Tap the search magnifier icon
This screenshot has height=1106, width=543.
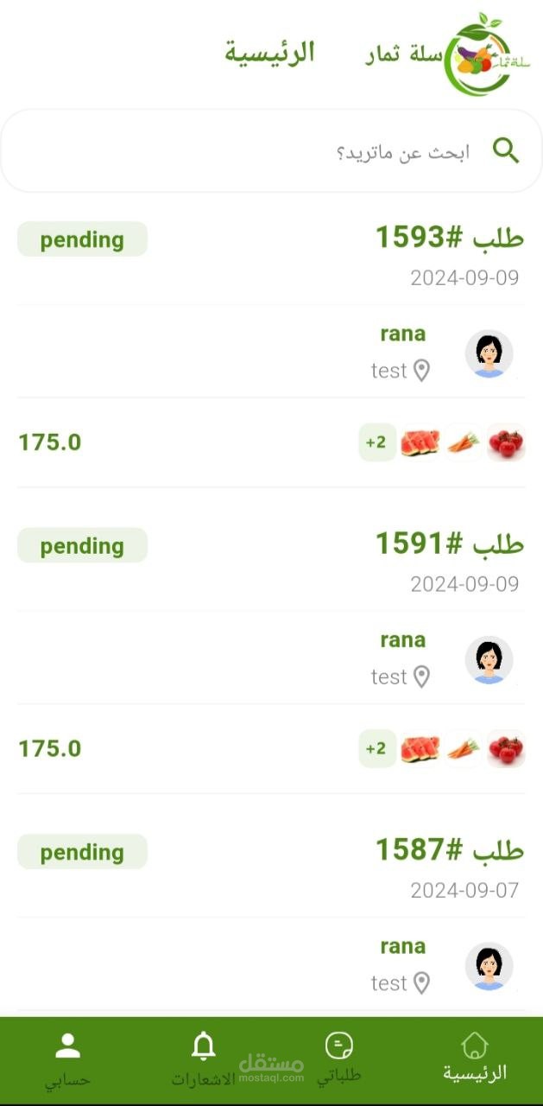tap(506, 151)
